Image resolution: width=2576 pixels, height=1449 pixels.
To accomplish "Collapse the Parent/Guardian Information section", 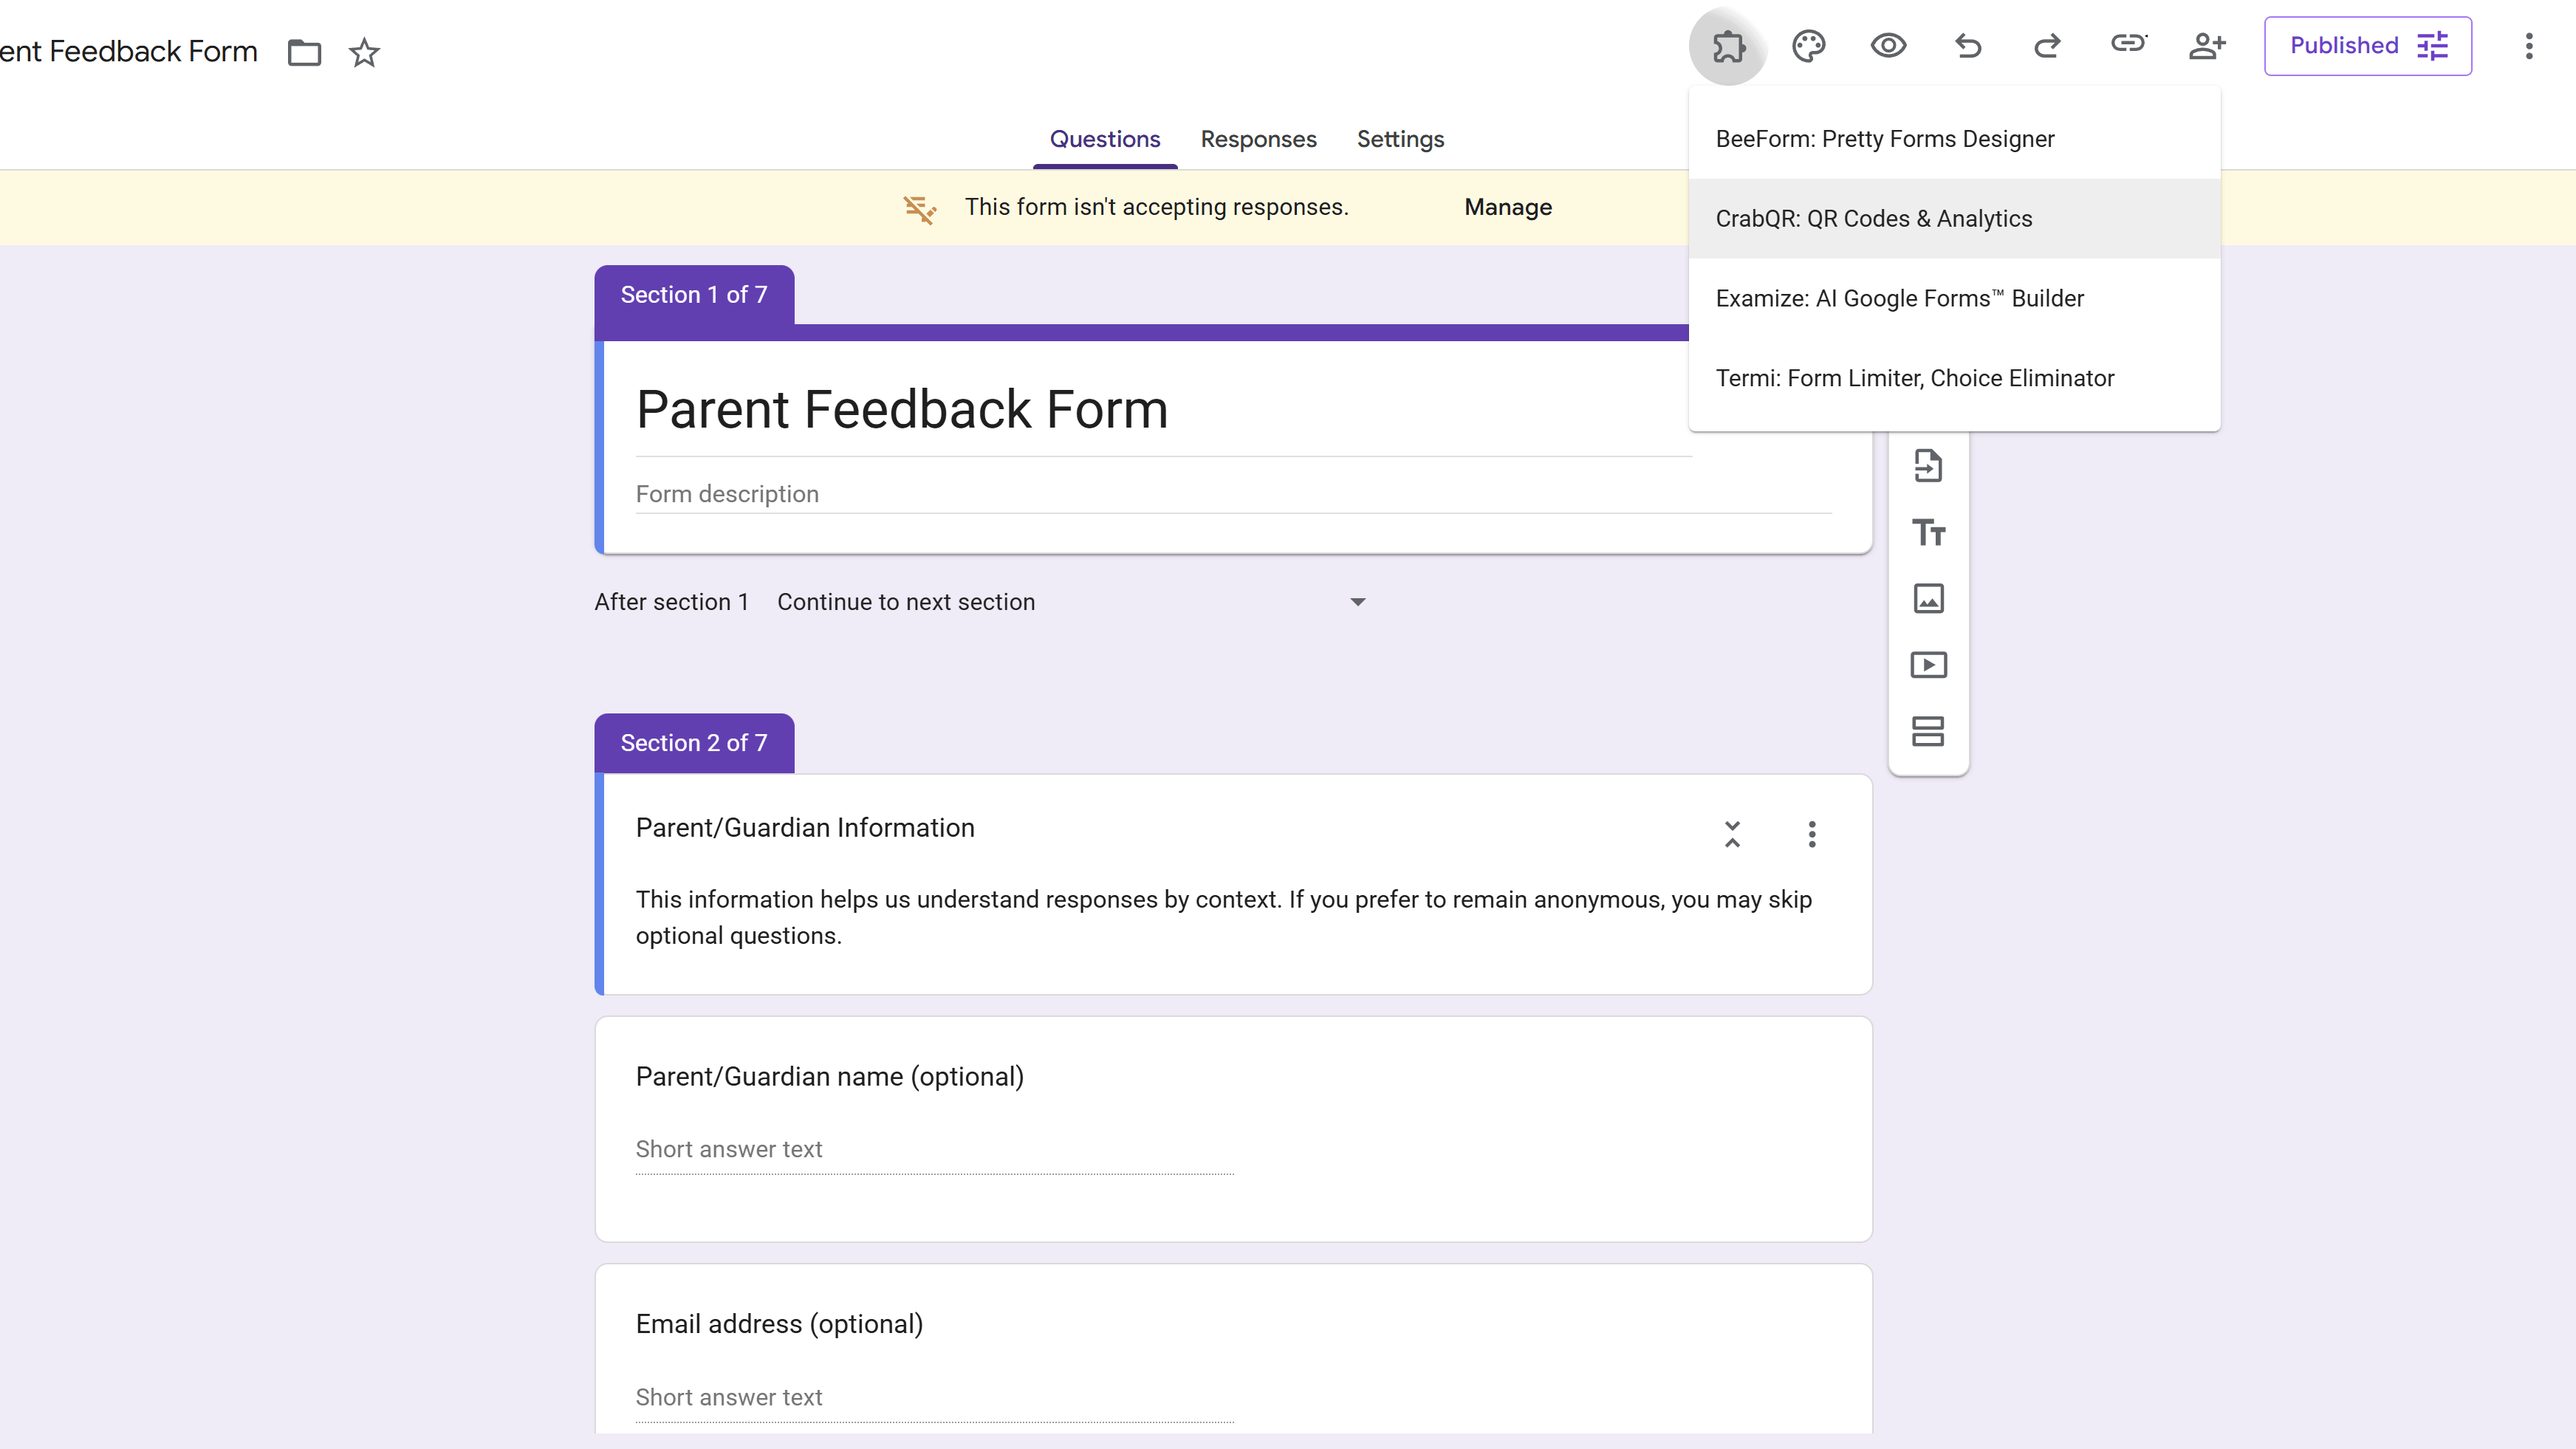I will coord(1732,834).
